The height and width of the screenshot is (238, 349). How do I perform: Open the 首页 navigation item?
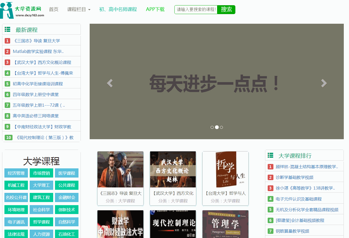[54, 9]
